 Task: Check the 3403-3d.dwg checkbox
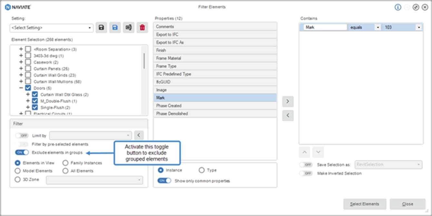[28, 55]
